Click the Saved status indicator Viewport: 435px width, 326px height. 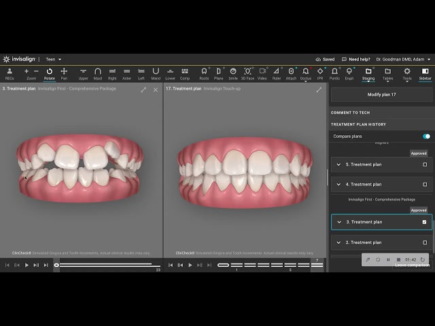(325, 59)
